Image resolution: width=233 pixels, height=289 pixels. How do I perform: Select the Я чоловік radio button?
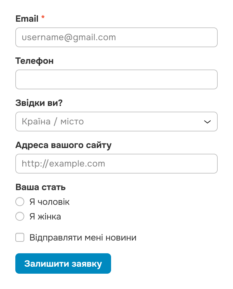click(20, 202)
